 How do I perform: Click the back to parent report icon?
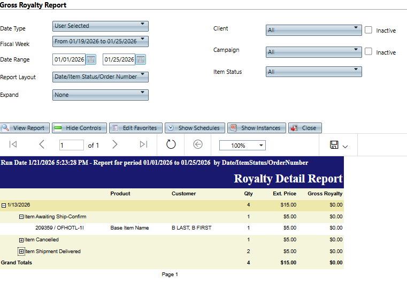click(x=198, y=144)
